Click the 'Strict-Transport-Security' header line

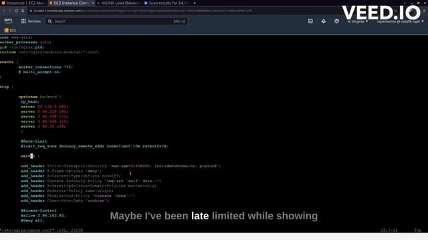click(120, 166)
